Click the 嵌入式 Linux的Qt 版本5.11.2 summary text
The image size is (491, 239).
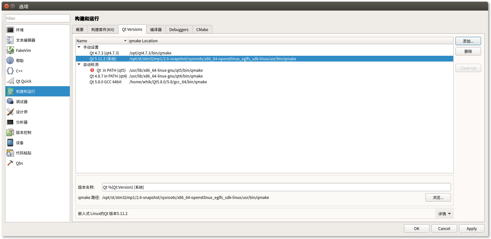(x=103, y=213)
